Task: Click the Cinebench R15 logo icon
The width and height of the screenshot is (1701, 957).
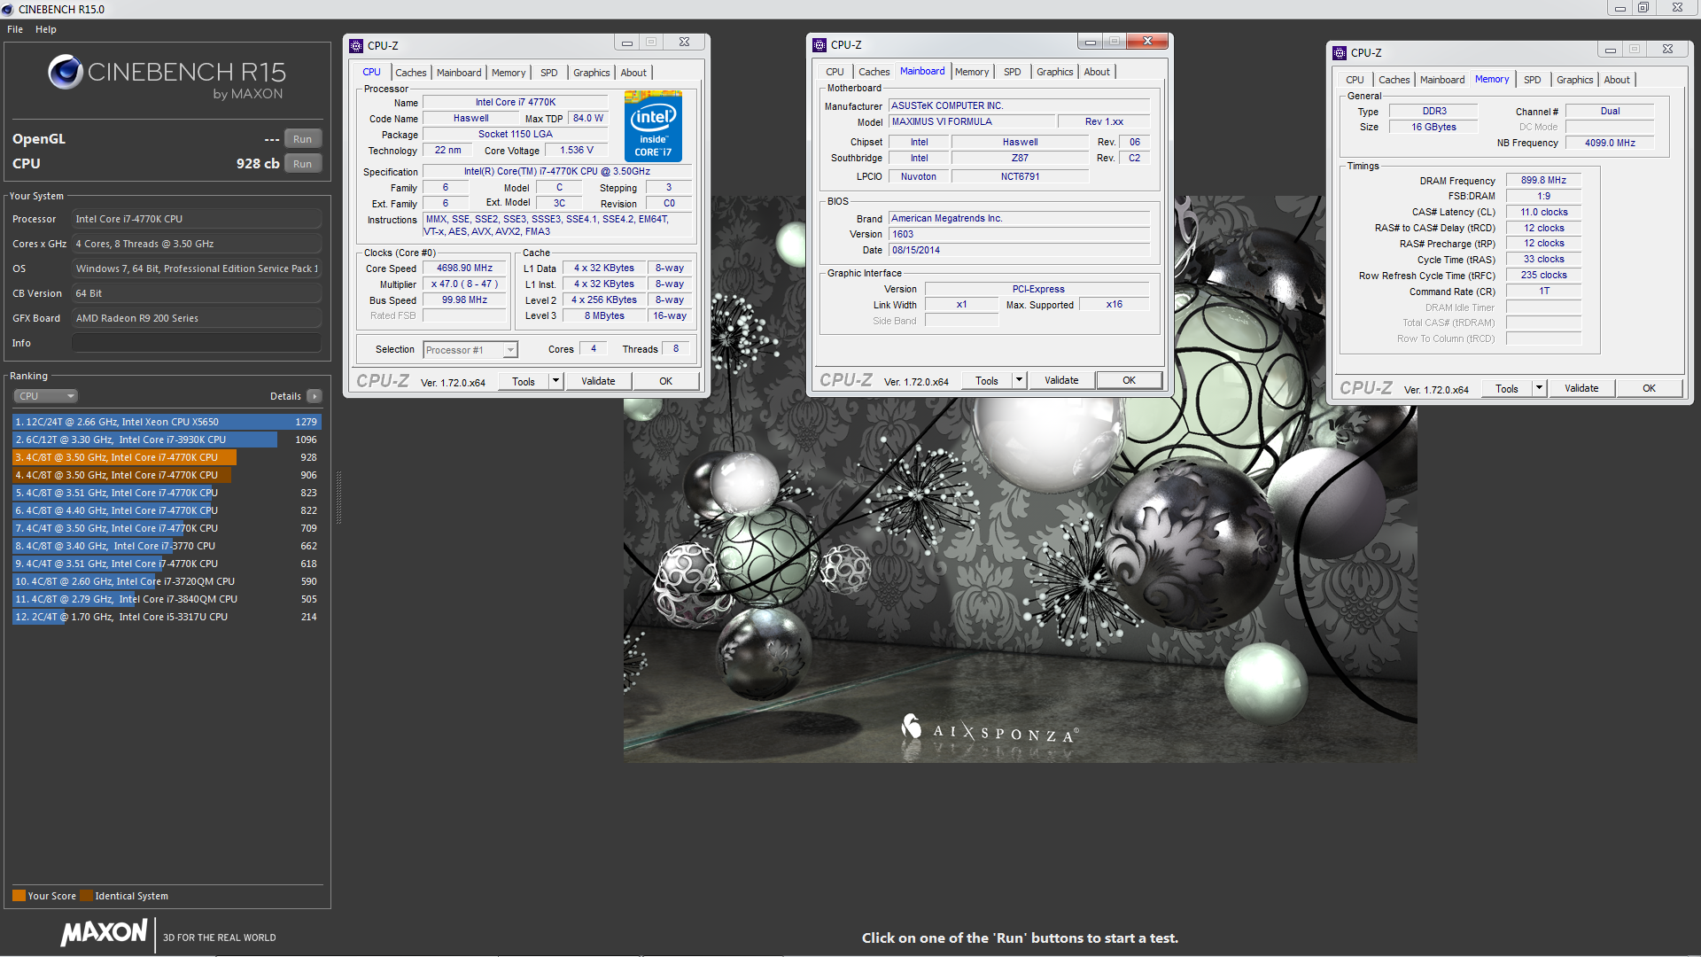Action: (66, 72)
